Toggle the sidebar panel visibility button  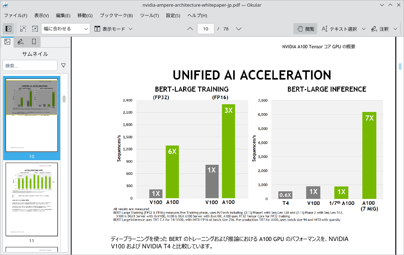click(x=8, y=29)
